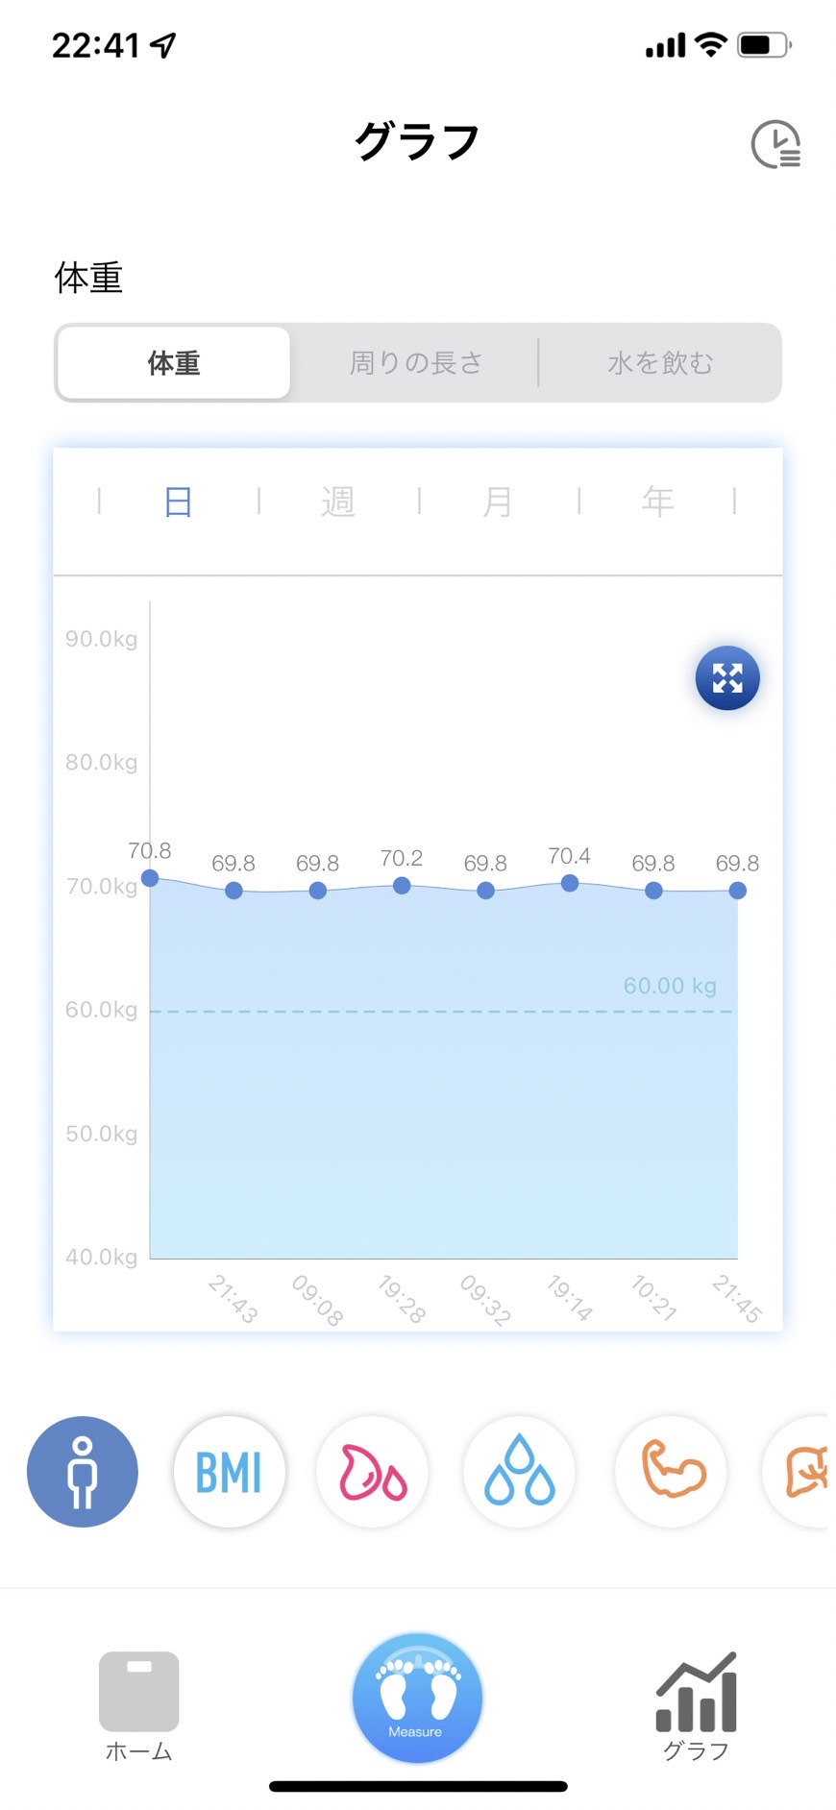Viewport: 836px width, 1810px height.
Task: Open the グラフ tab in bottom bar
Action: [x=696, y=1706]
